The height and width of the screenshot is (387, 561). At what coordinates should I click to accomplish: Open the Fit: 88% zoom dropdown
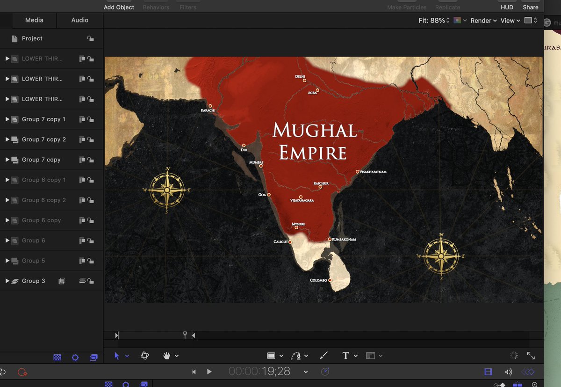[x=434, y=21]
